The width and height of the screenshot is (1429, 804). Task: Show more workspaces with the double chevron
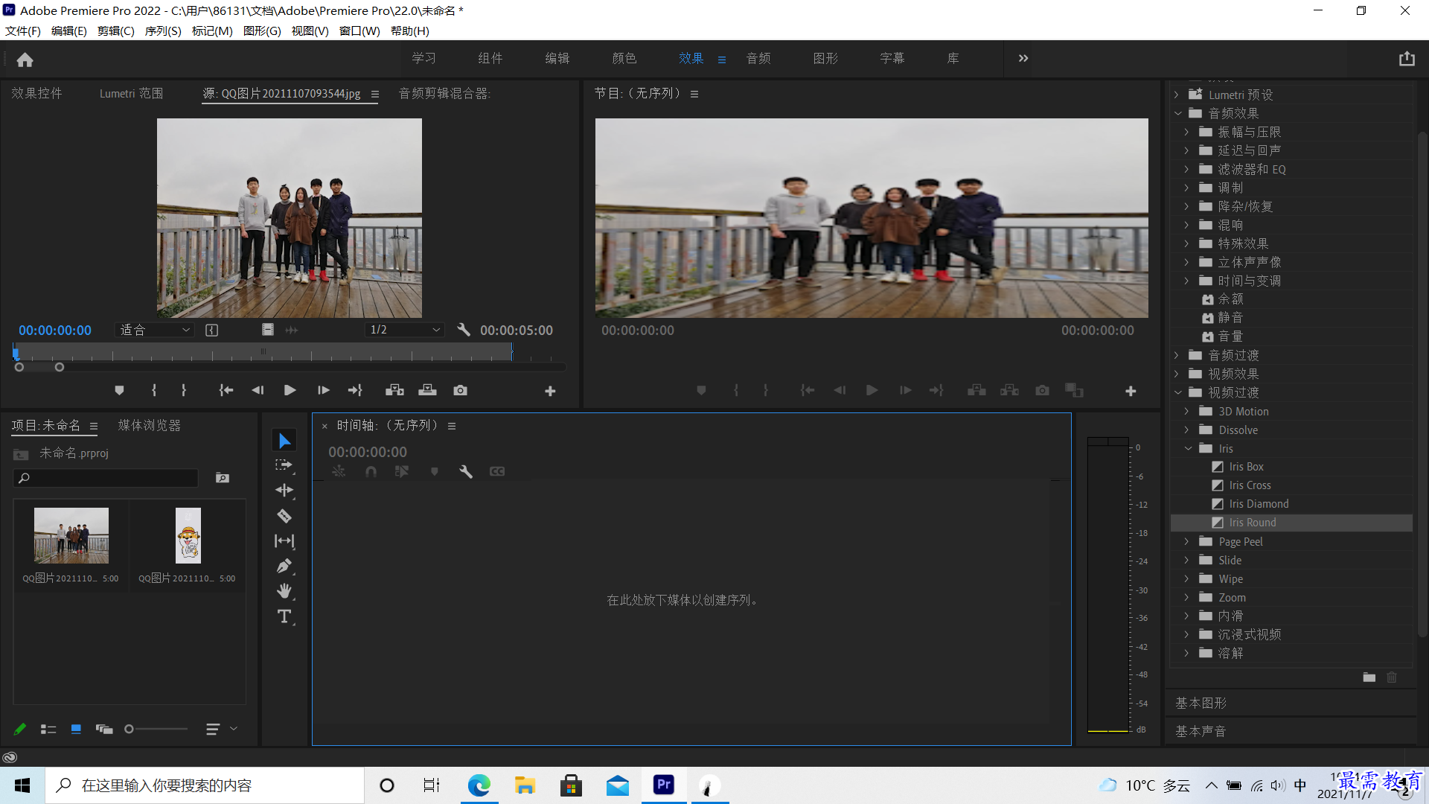(x=1023, y=58)
